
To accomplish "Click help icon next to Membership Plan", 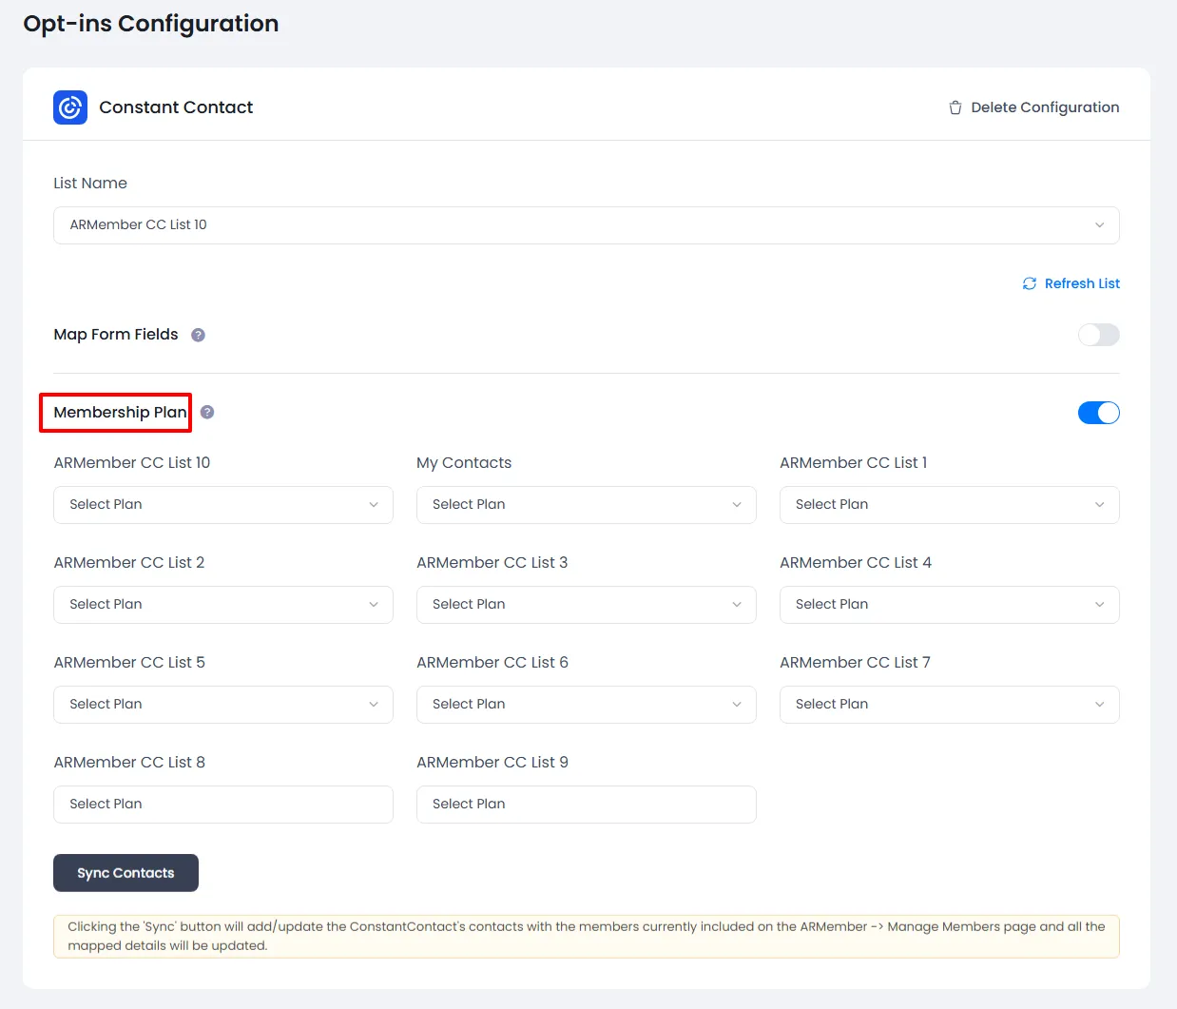I will tap(207, 412).
